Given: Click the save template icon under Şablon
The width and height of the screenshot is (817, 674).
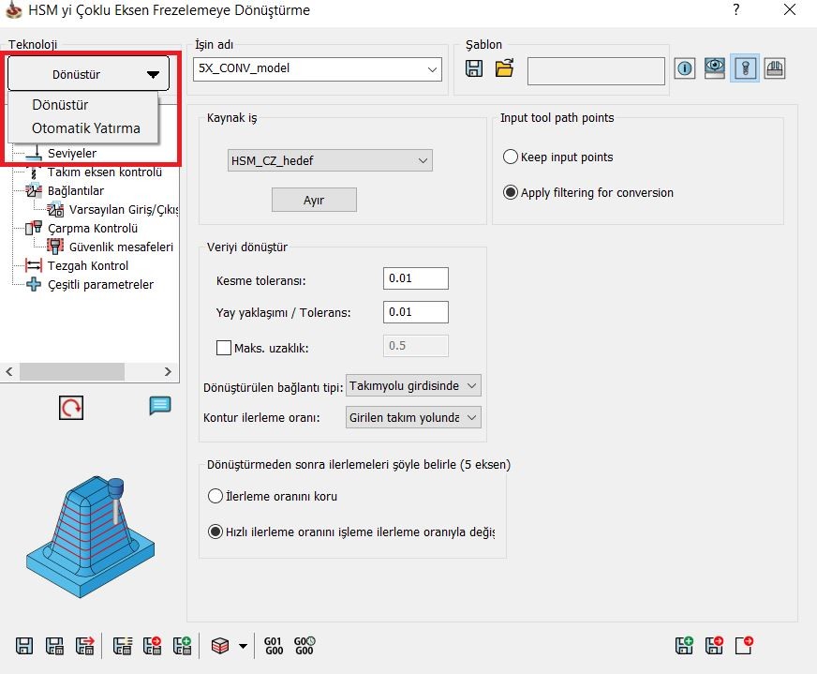Looking at the screenshot, I should point(474,68).
